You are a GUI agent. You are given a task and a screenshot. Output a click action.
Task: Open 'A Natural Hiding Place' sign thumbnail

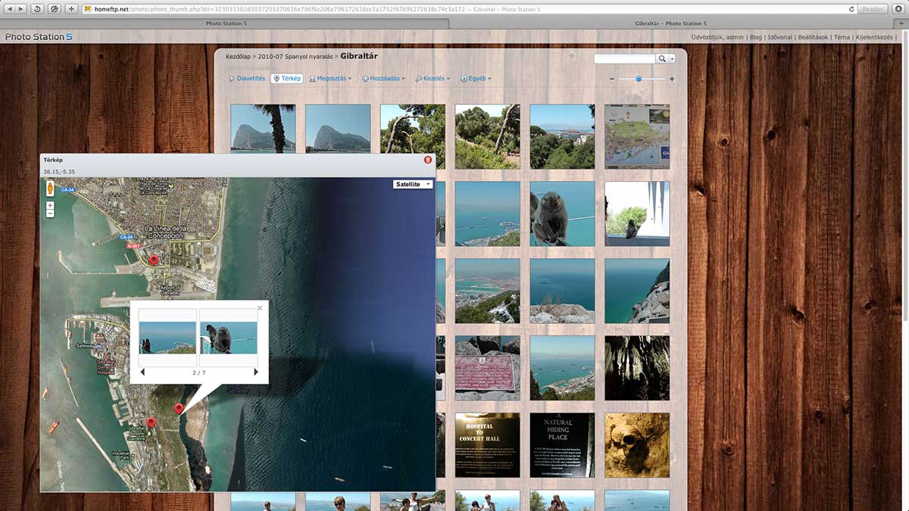562,445
